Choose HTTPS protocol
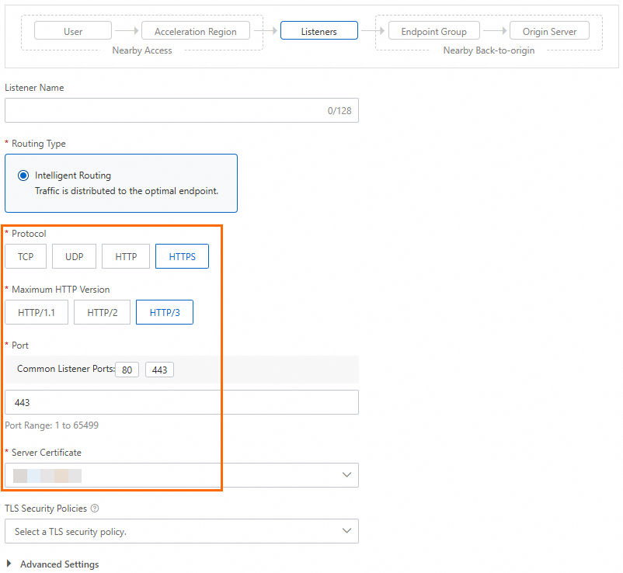Image resolution: width=623 pixels, height=573 pixels. (x=182, y=256)
